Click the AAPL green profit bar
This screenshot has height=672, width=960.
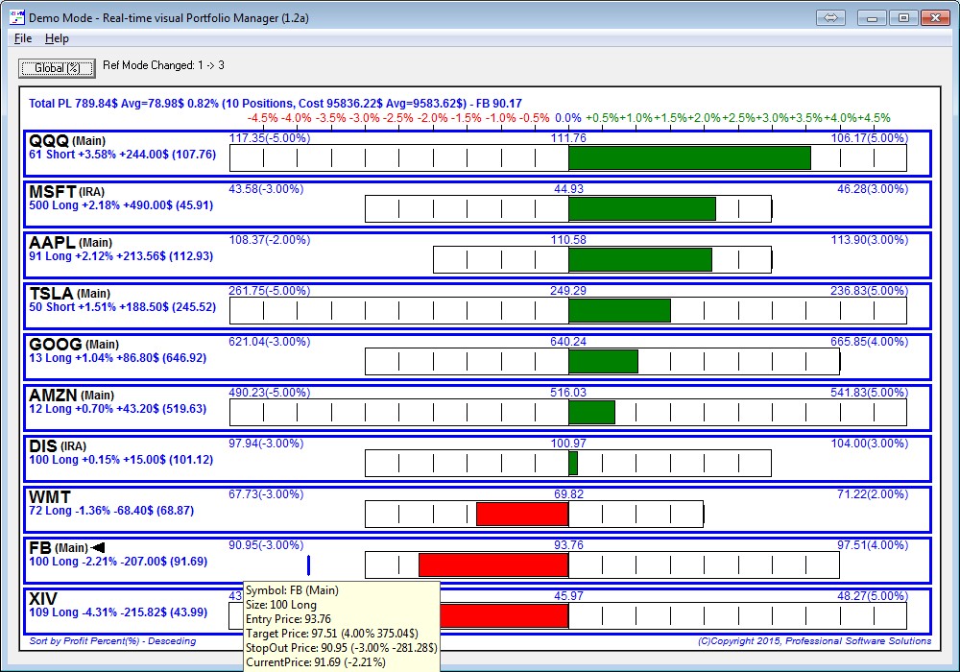point(640,259)
